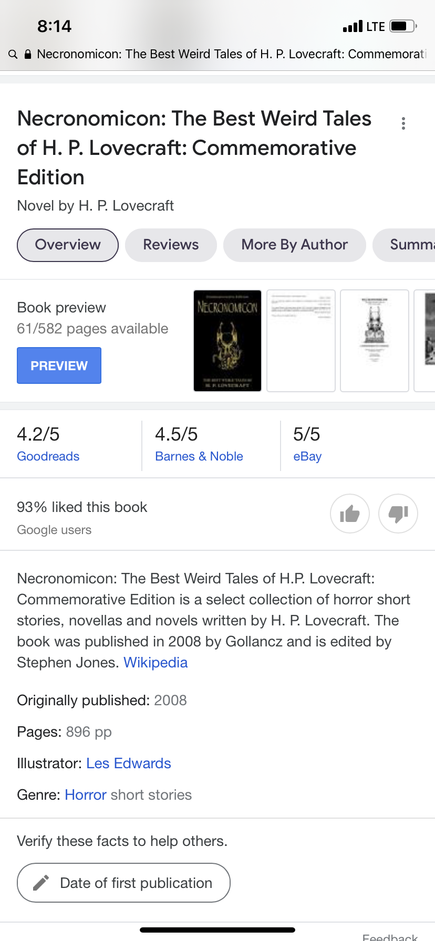Open the Goodreads rating link
The height and width of the screenshot is (941, 435).
coord(48,456)
